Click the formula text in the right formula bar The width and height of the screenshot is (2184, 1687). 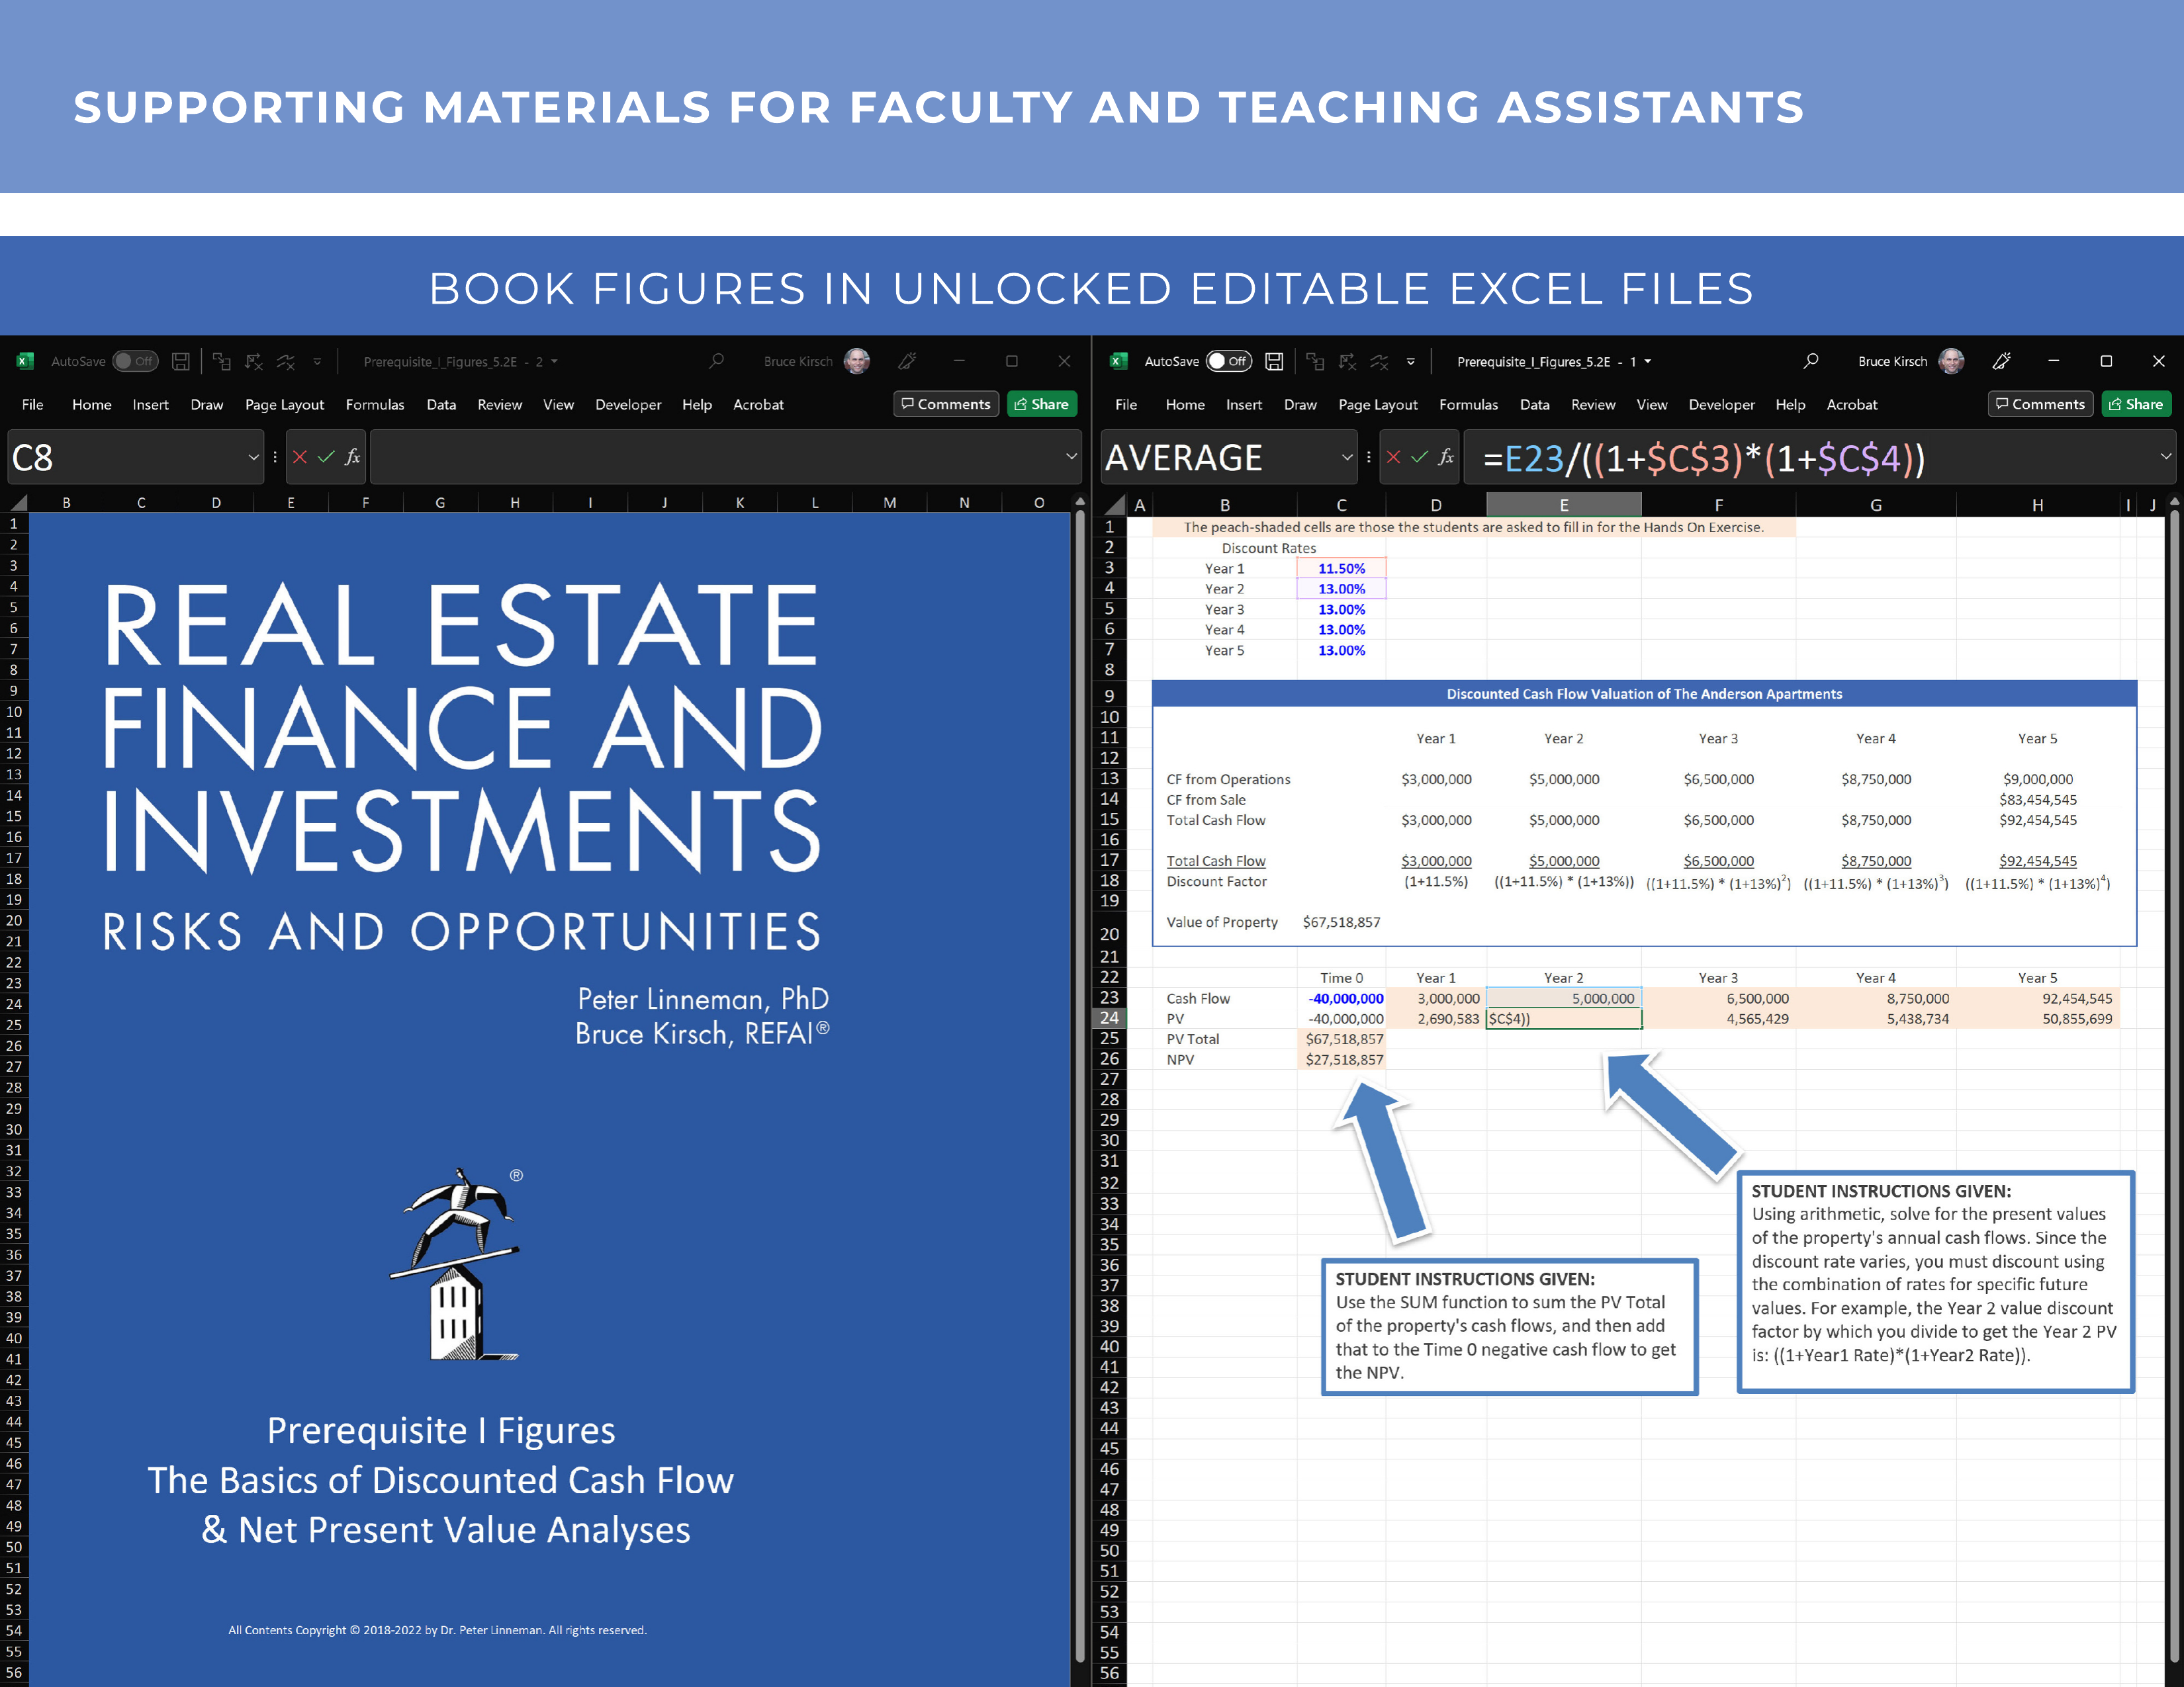pyautogui.click(x=1703, y=458)
